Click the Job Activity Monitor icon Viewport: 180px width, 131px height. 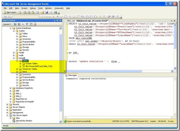(14, 121)
